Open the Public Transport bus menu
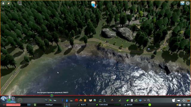This screenshot has width=191, height=107. (x=95, y=100)
